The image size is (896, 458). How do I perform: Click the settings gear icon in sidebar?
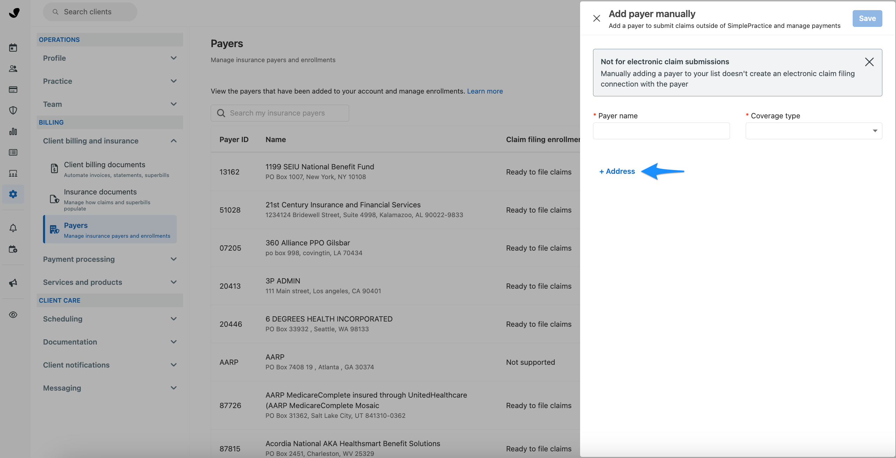[13, 194]
